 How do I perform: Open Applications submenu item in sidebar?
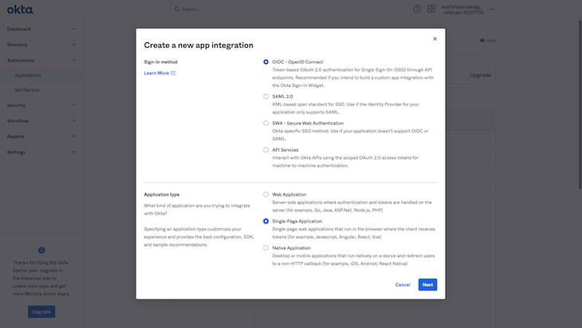coord(28,75)
